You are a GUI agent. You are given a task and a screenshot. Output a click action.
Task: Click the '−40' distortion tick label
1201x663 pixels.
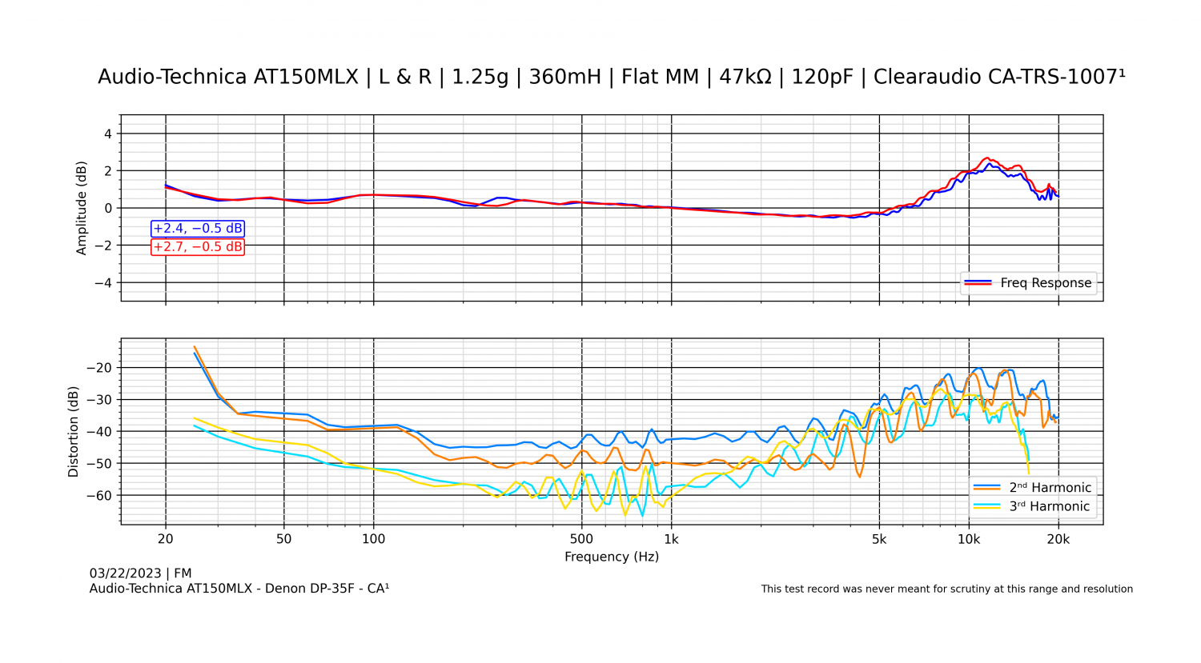pyautogui.click(x=100, y=432)
